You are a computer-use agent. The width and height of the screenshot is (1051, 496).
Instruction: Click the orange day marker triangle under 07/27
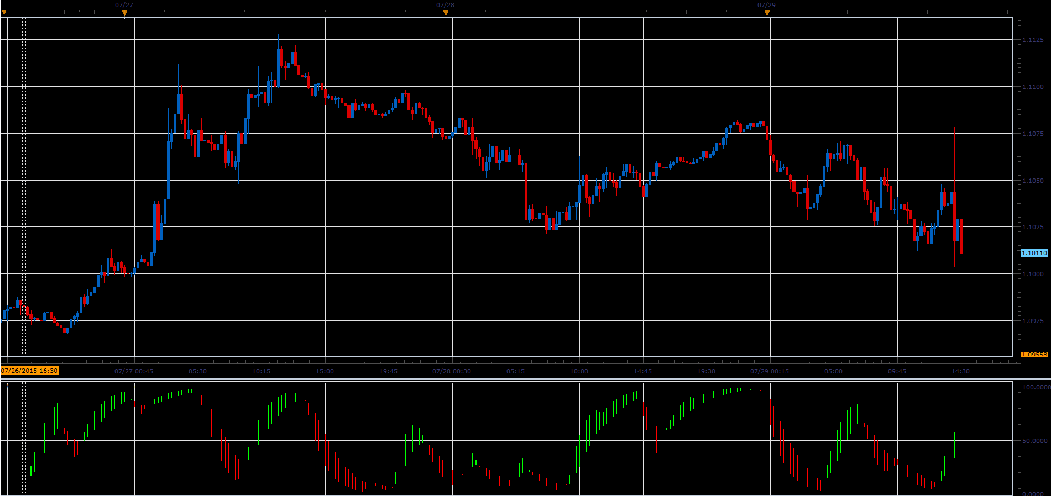tap(124, 13)
